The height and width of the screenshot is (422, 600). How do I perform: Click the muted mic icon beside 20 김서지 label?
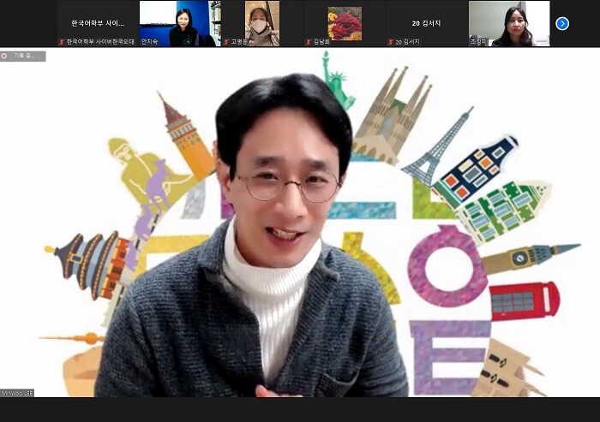click(391, 42)
